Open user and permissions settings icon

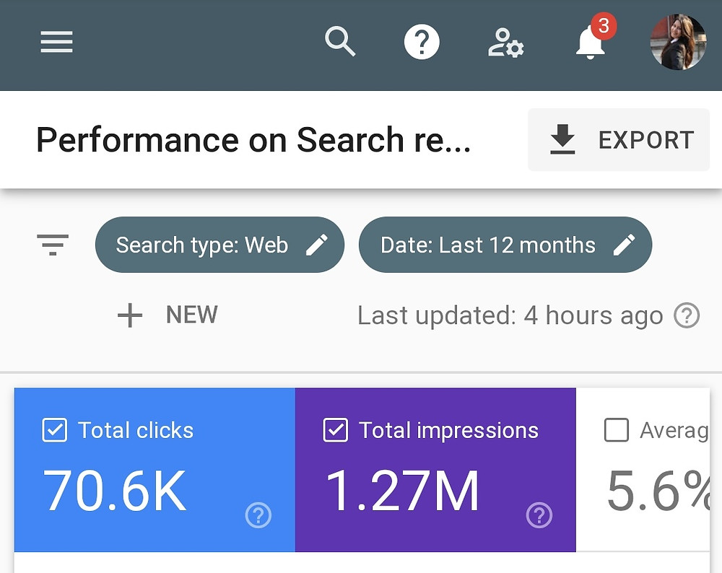(506, 42)
